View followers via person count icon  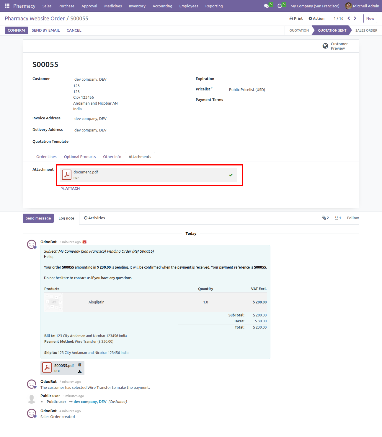[x=338, y=218]
